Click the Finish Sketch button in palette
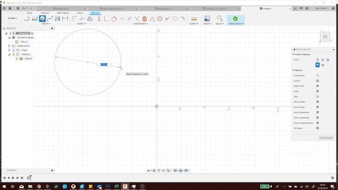This screenshot has height=190, width=338. pos(326,138)
